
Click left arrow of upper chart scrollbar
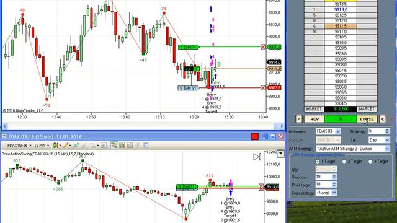point(5,126)
